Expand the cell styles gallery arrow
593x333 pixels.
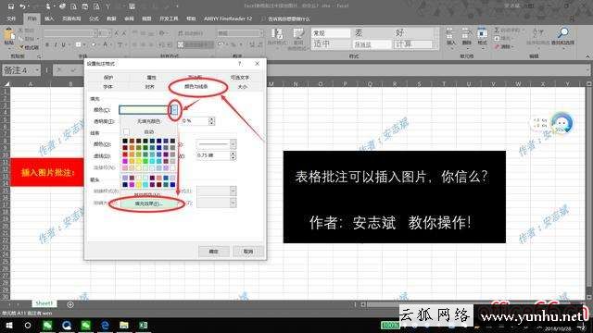[435, 47]
